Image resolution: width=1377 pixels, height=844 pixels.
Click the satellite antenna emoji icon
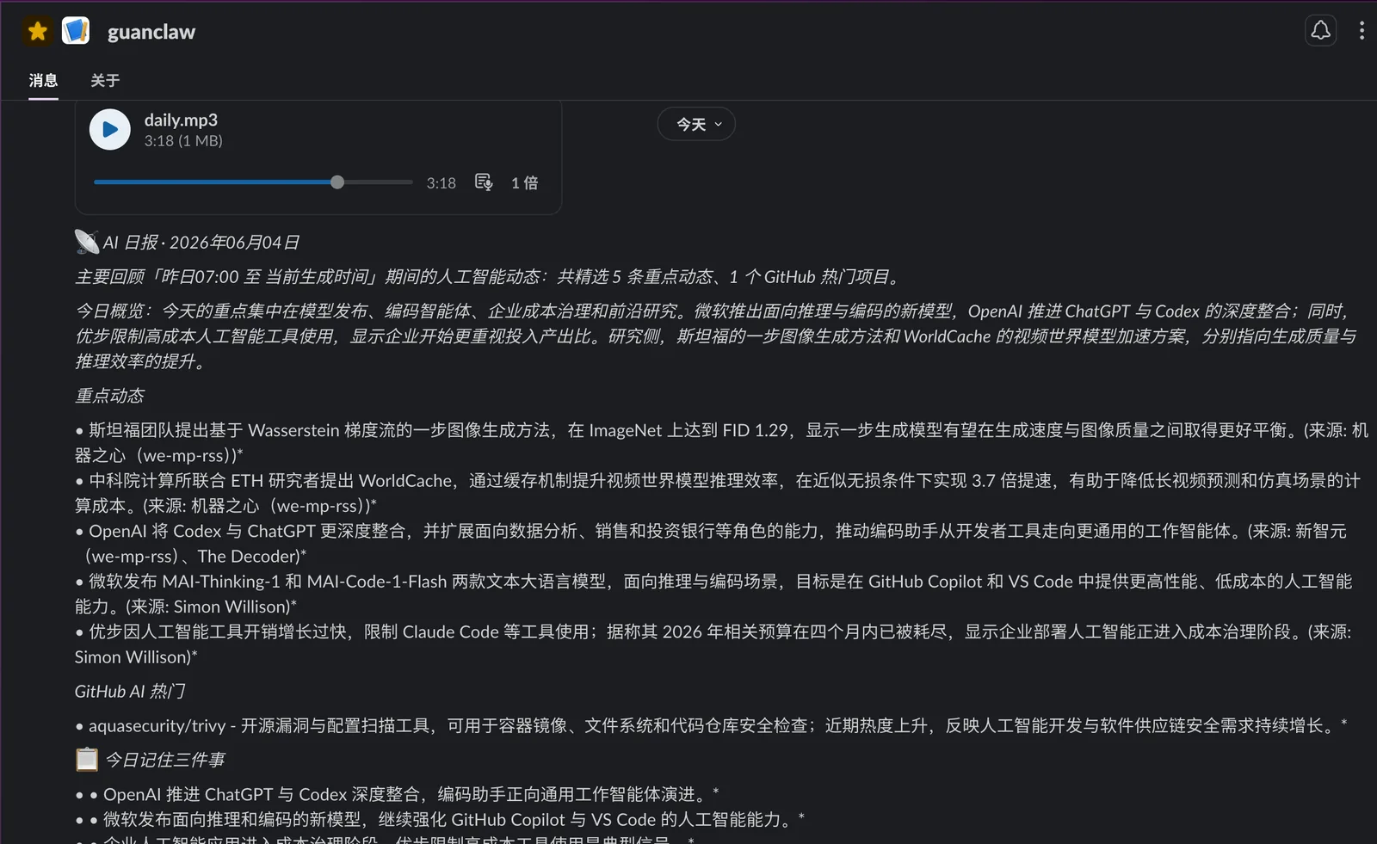pos(86,242)
